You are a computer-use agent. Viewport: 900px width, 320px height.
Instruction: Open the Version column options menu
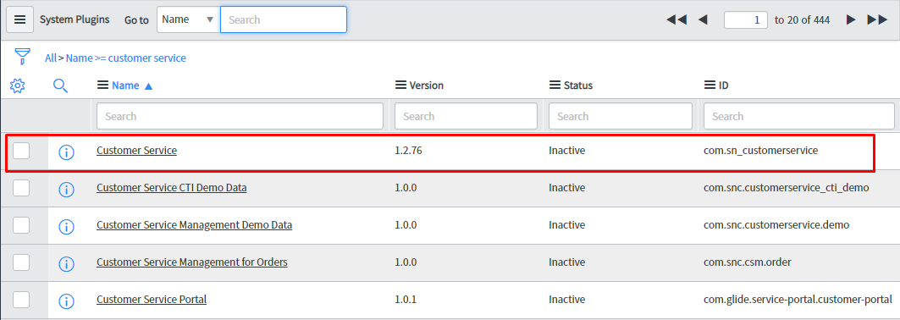click(x=401, y=85)
